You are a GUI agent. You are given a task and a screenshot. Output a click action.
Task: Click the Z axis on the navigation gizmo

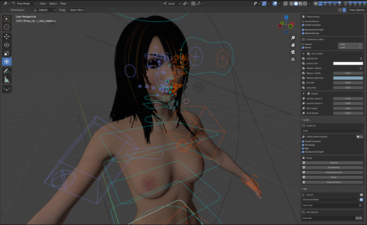click(x=286, y=17)
